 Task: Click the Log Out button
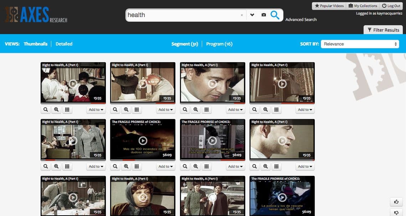(x=391, y=6)
